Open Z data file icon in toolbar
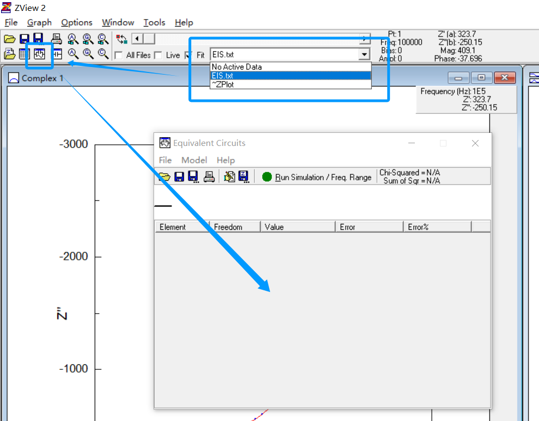The image size is (539, 421). pyautogui.click(x=9, y=54)
